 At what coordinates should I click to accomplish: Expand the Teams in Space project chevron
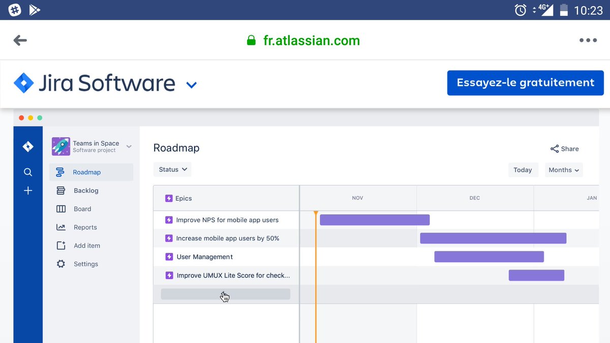(129, 146)
